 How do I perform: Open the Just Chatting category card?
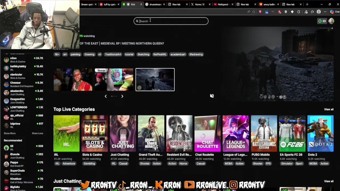(123, 133)
